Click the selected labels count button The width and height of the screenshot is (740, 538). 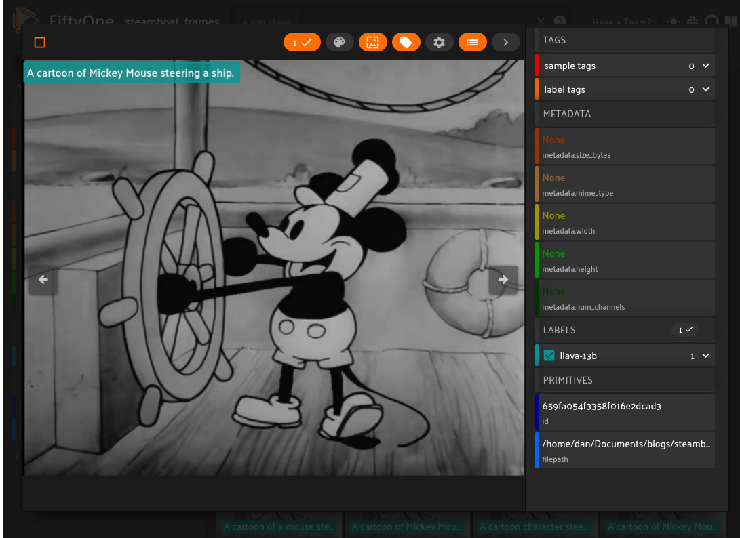click(x=302, y=43)
